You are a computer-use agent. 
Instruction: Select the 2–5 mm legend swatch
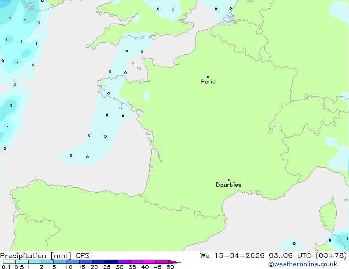point(47,262)
